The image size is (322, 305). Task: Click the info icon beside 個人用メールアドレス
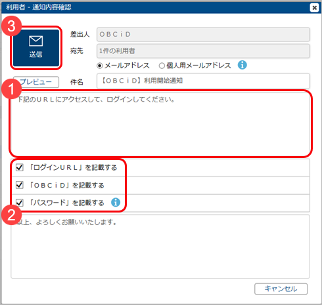[x=242, y=65]
